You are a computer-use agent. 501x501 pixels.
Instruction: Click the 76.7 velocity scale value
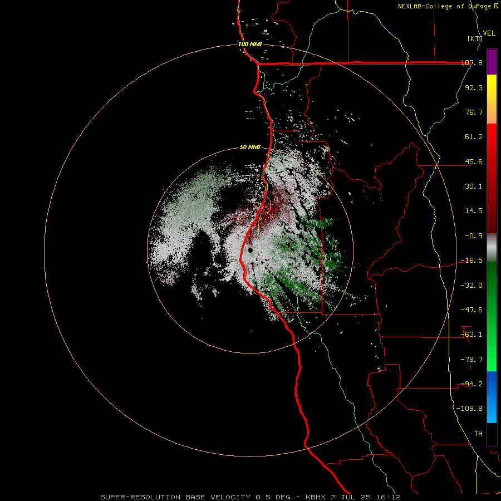point(474,112)
